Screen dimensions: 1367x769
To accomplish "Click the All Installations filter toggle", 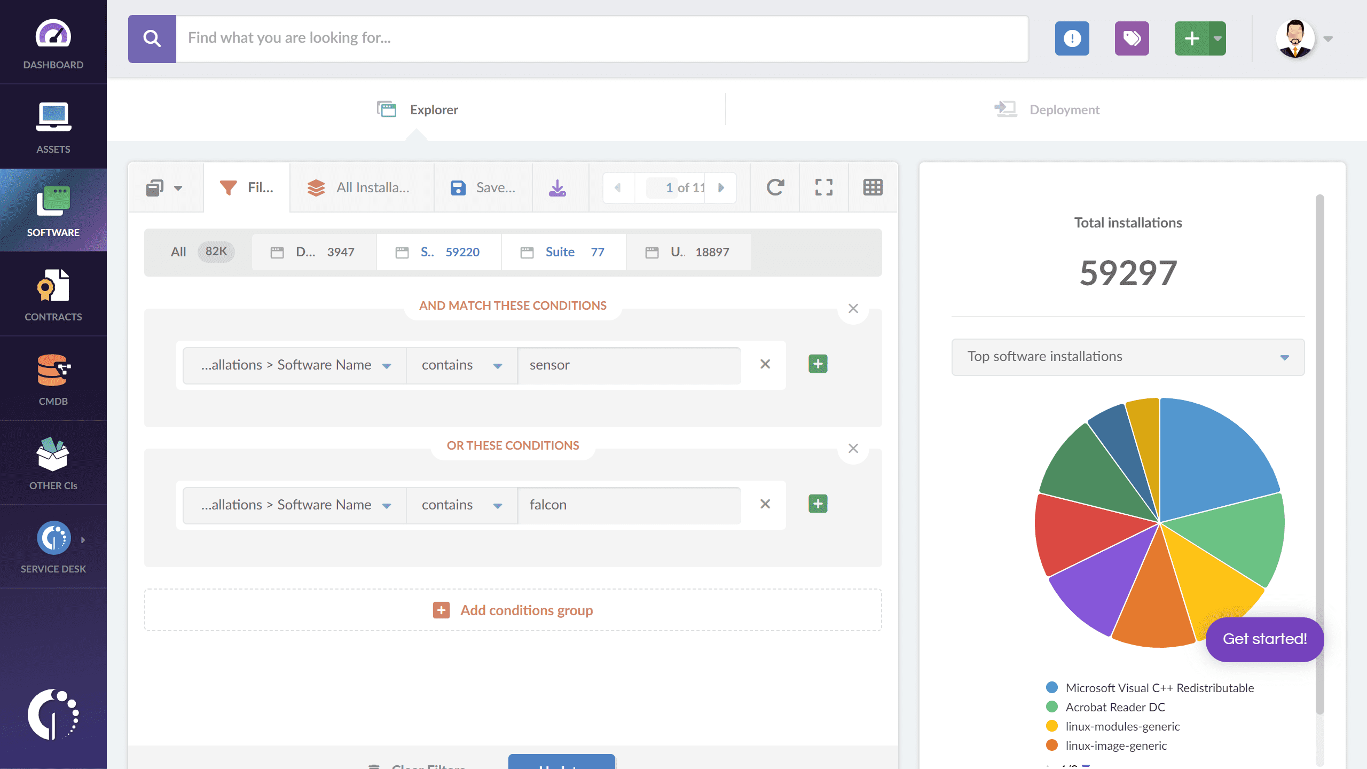I will click(362, 187).
